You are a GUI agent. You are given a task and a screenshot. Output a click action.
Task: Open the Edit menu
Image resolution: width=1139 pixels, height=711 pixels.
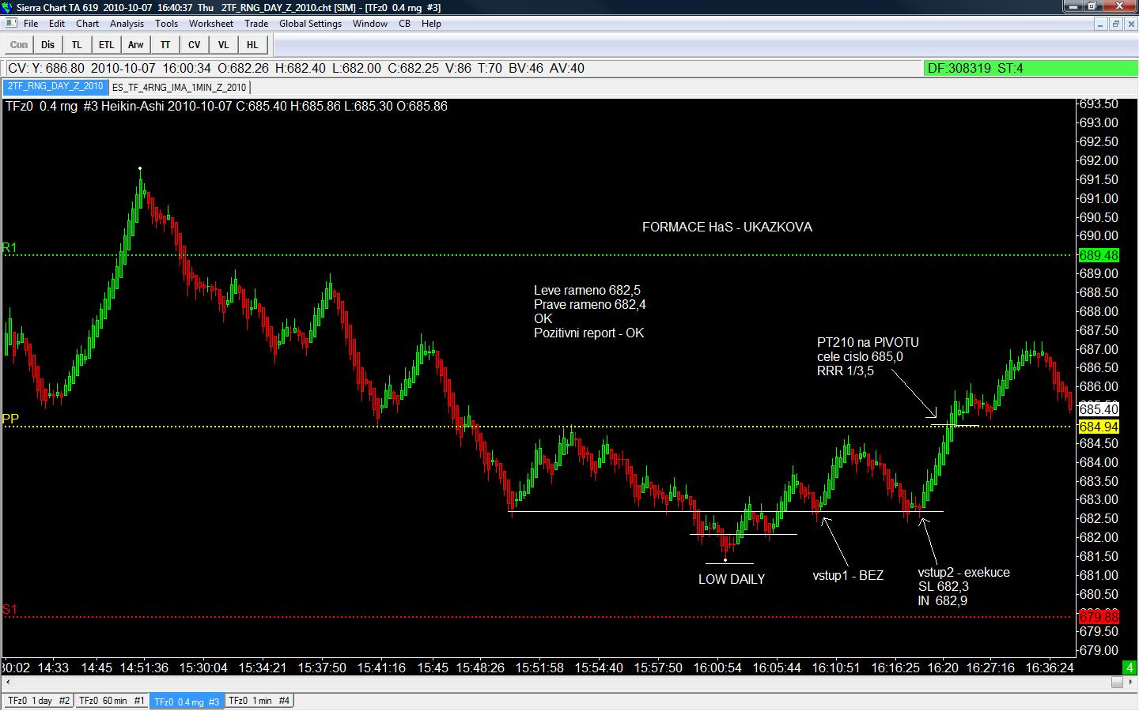(x=57, y=24)
